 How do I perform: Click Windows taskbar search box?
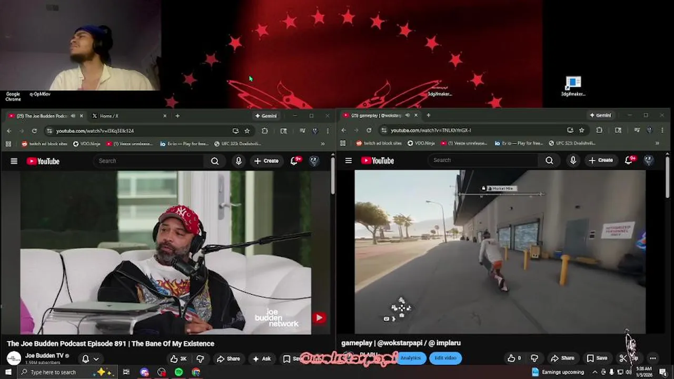(71, 372)
